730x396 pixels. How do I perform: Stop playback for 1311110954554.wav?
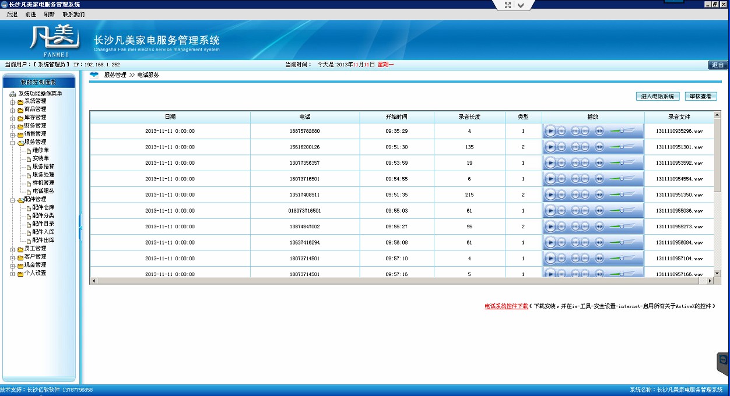click(x=561, y=179)
